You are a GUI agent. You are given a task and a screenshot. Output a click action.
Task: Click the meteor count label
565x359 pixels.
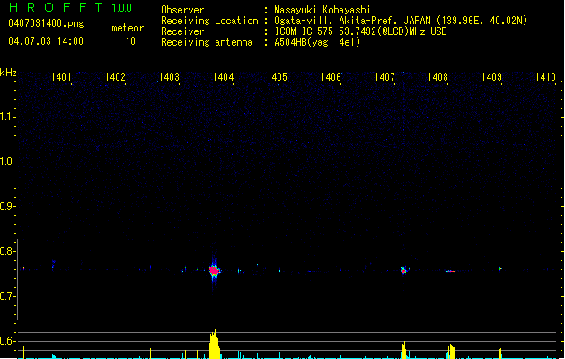tap(128, 28)
